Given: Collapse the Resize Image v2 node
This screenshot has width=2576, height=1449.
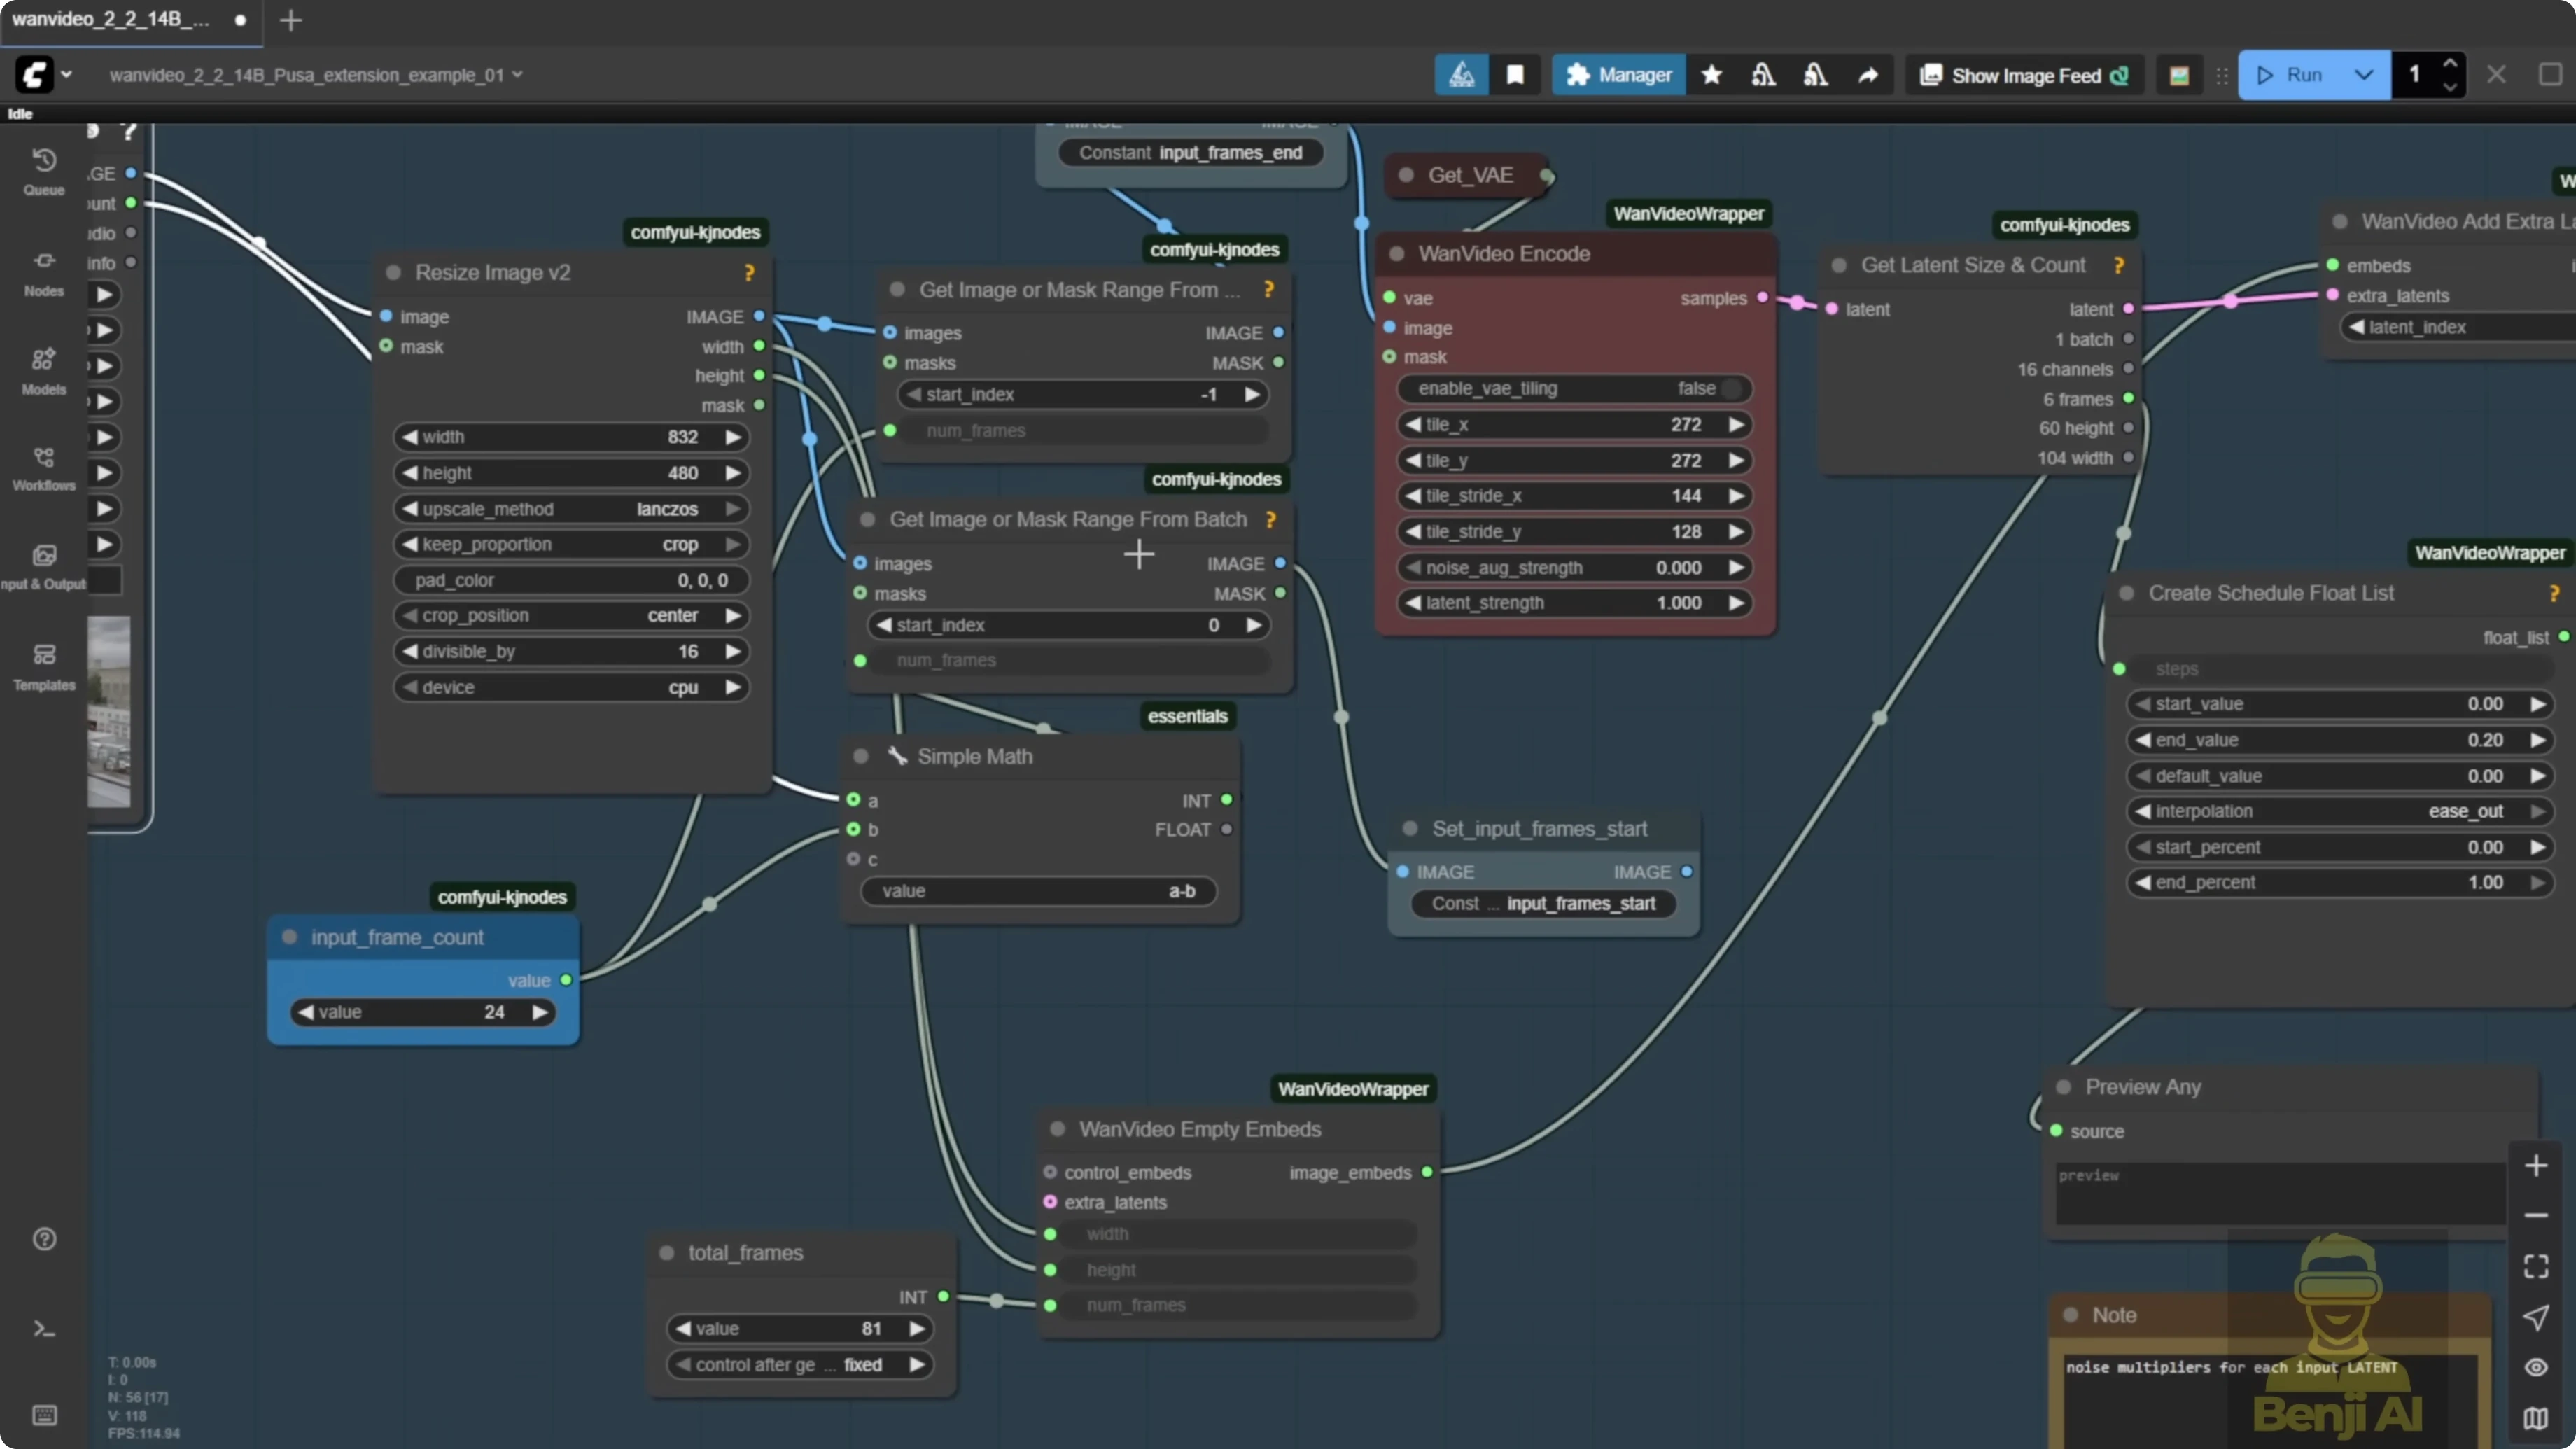Looking at the screenshot, I should pos(394,272).
